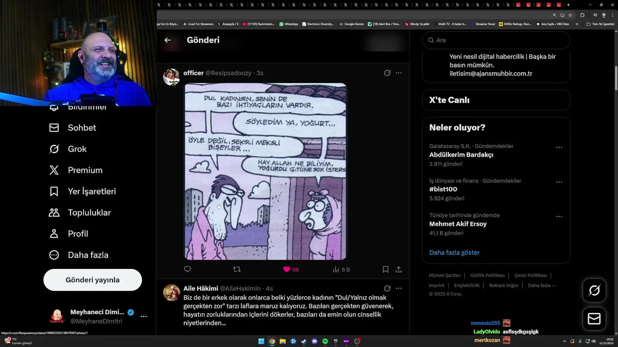618x347 pixels.
Task: Open Grok actions icon on officer's post
Action: pyautogui.click(x=387, y=73)
